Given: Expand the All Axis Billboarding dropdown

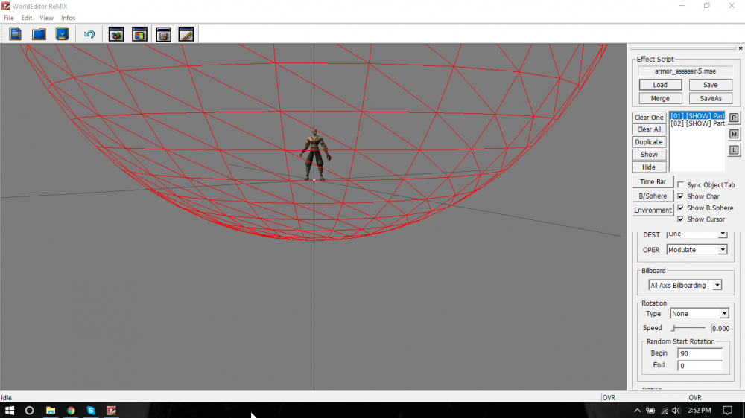Looking at the screenshot, I should pyautogui.click(x=685, y=286).
